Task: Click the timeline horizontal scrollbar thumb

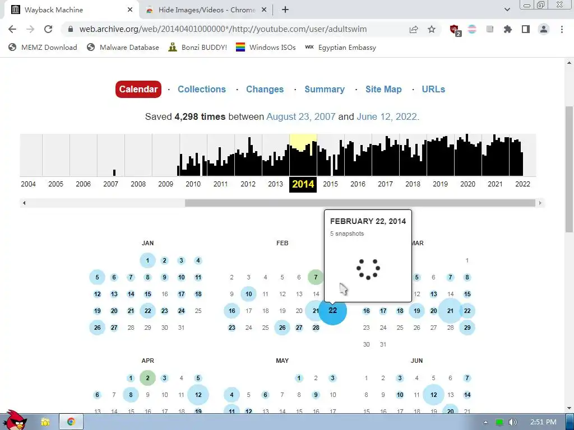Action: 360,203
